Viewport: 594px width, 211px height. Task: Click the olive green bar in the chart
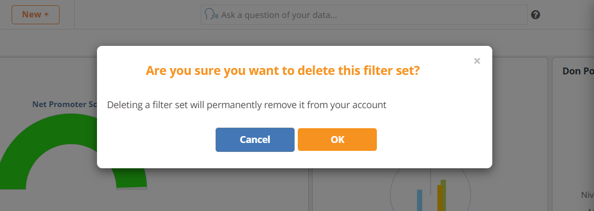pos(444,195)
